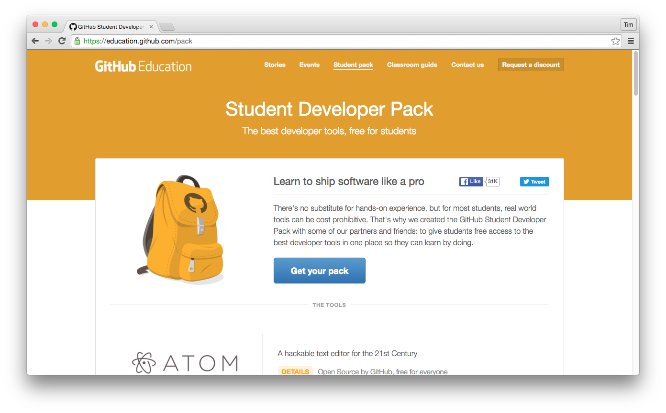
Task: Click the 31K like count bubble
Action: pyautogui.click(x=492, y=182)
